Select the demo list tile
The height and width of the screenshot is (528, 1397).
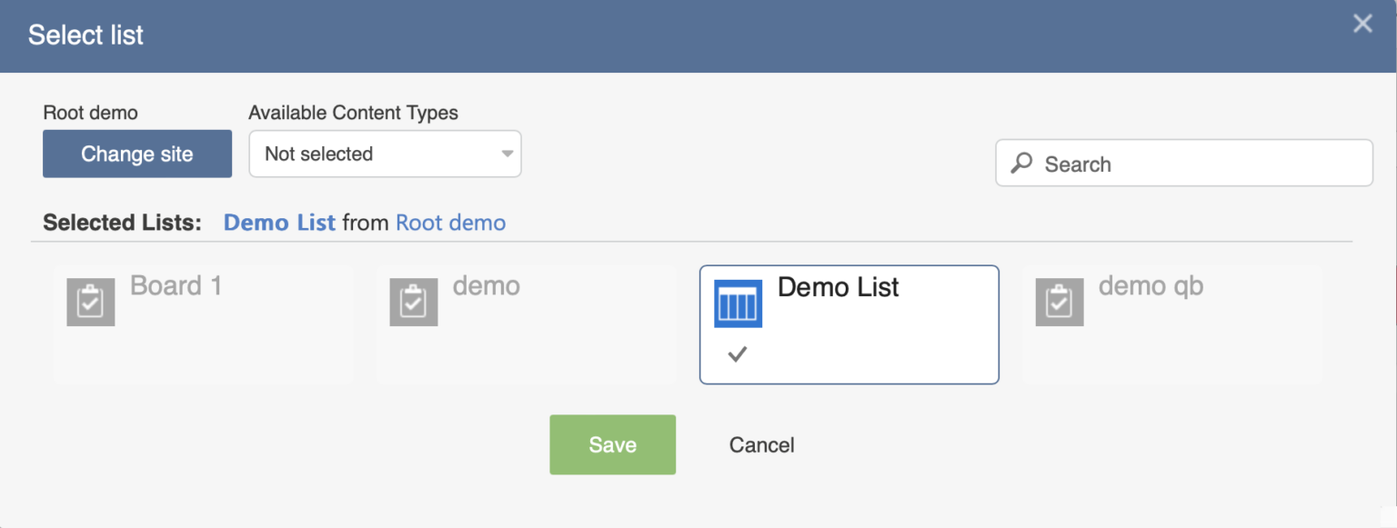tap(526, 324)
